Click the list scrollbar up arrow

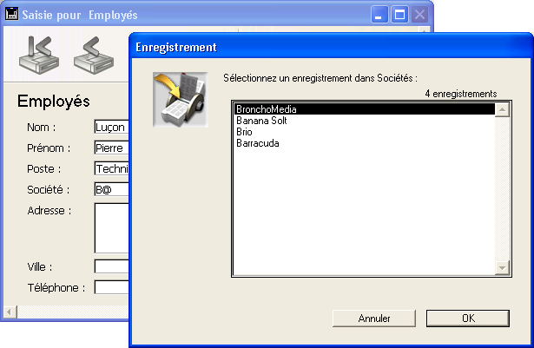coord(501,109)
